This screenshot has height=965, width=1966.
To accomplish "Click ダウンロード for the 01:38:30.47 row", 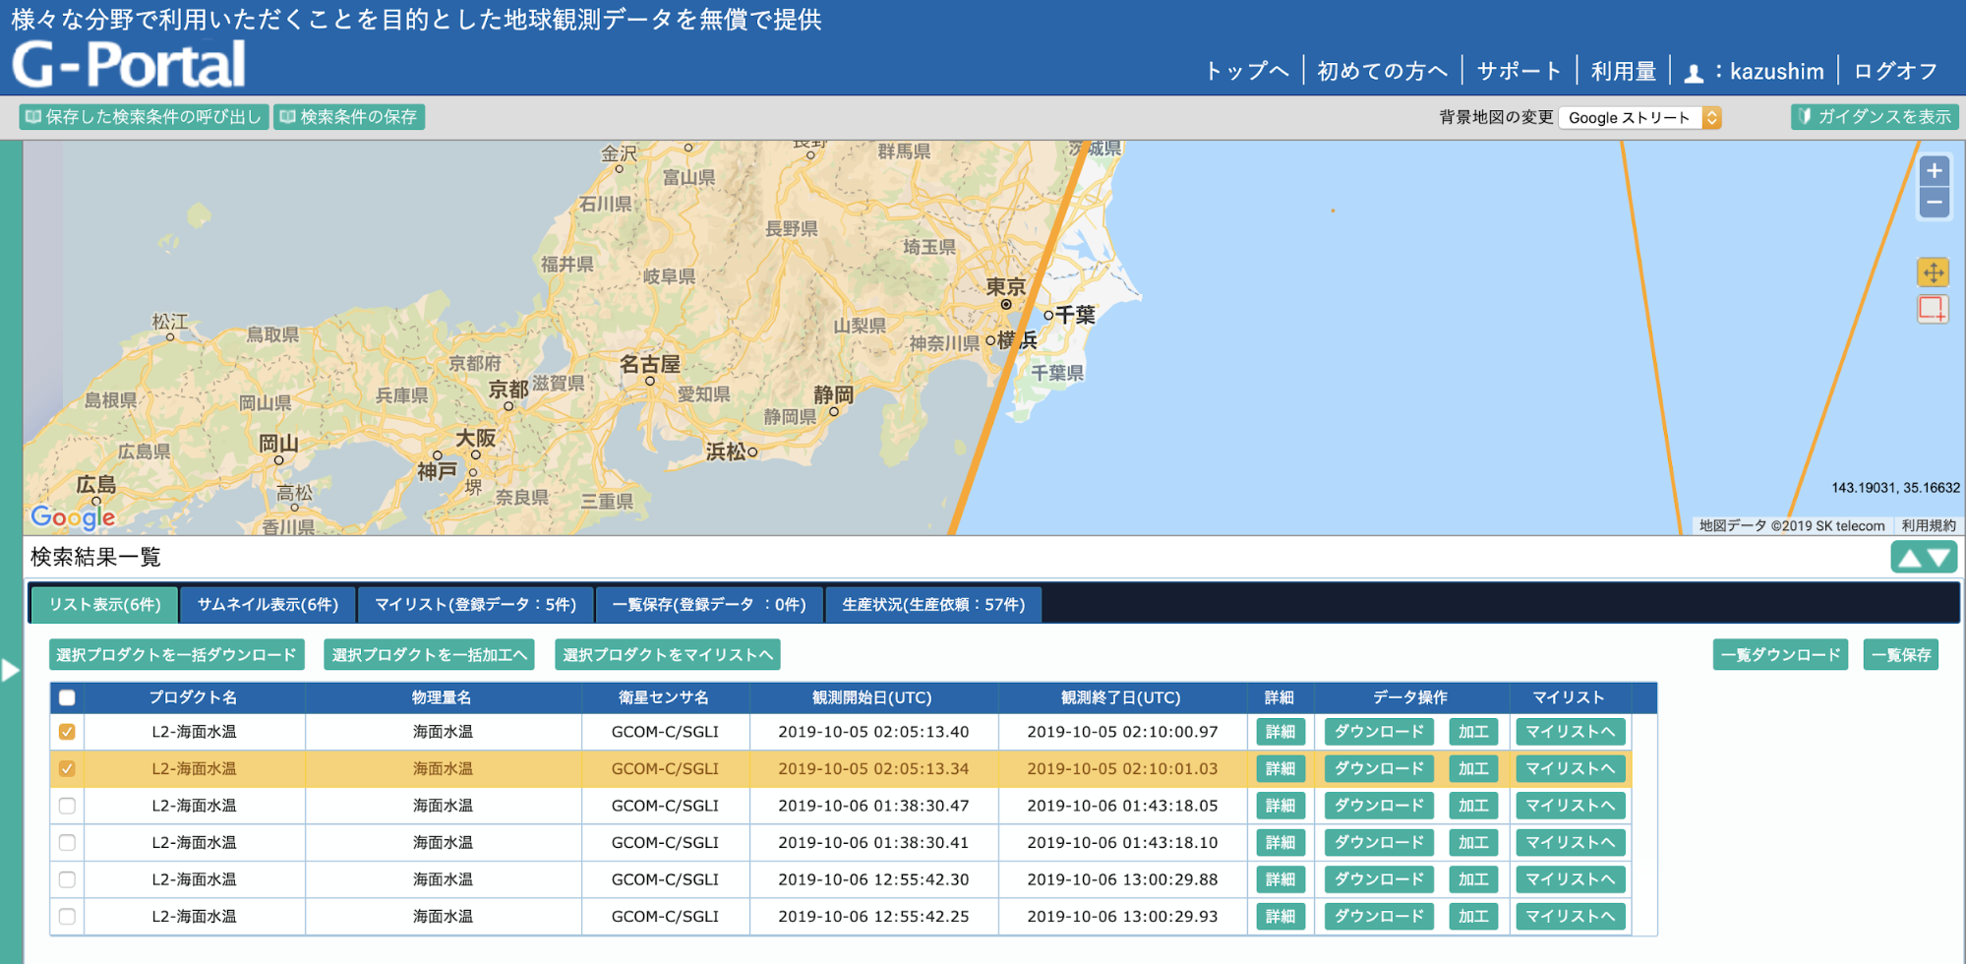I will [x=1379, y=806].
